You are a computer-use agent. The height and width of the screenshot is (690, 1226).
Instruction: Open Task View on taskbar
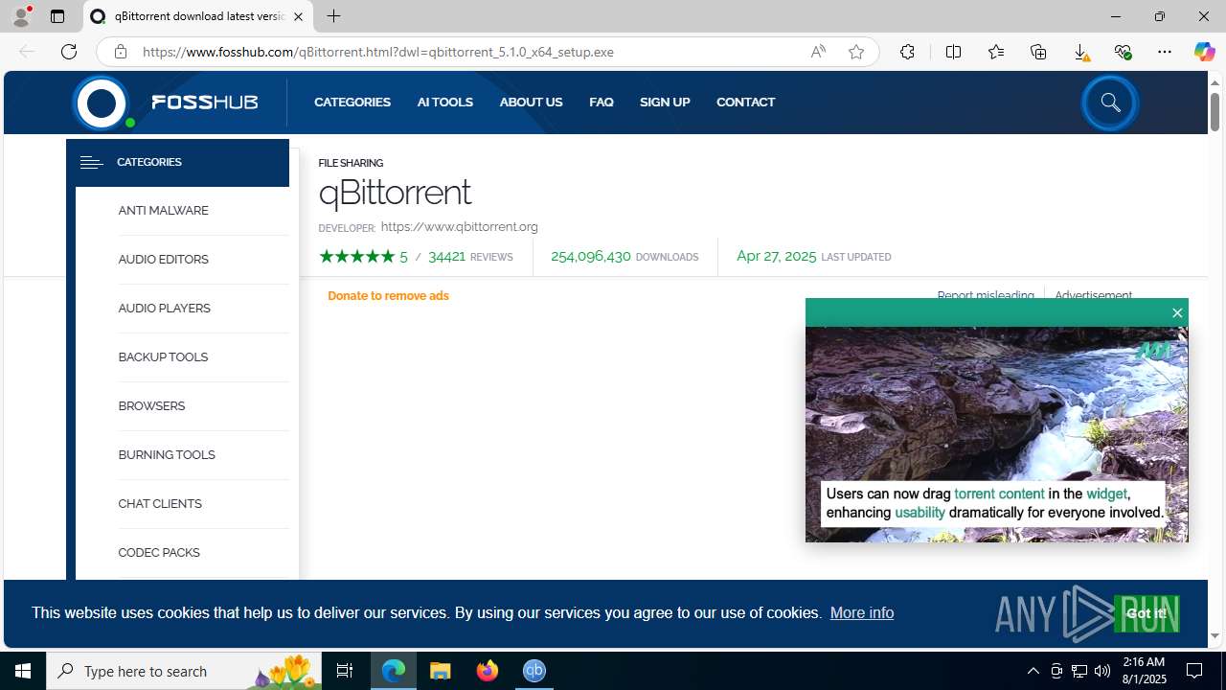(345, 671)
